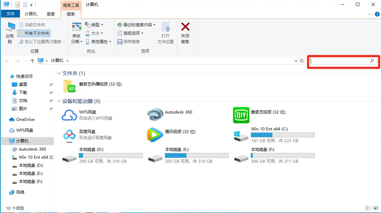Open the 百度网盘 drive icon

coord(69,135)
